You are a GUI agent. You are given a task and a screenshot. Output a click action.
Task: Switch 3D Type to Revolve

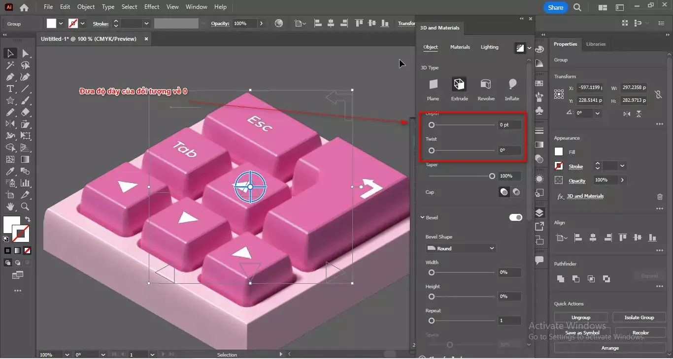pos(486,89)
